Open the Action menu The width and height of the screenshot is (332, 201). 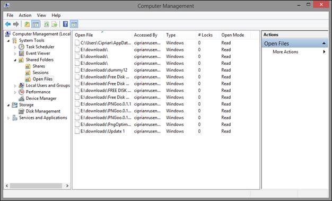pos(25,15)
